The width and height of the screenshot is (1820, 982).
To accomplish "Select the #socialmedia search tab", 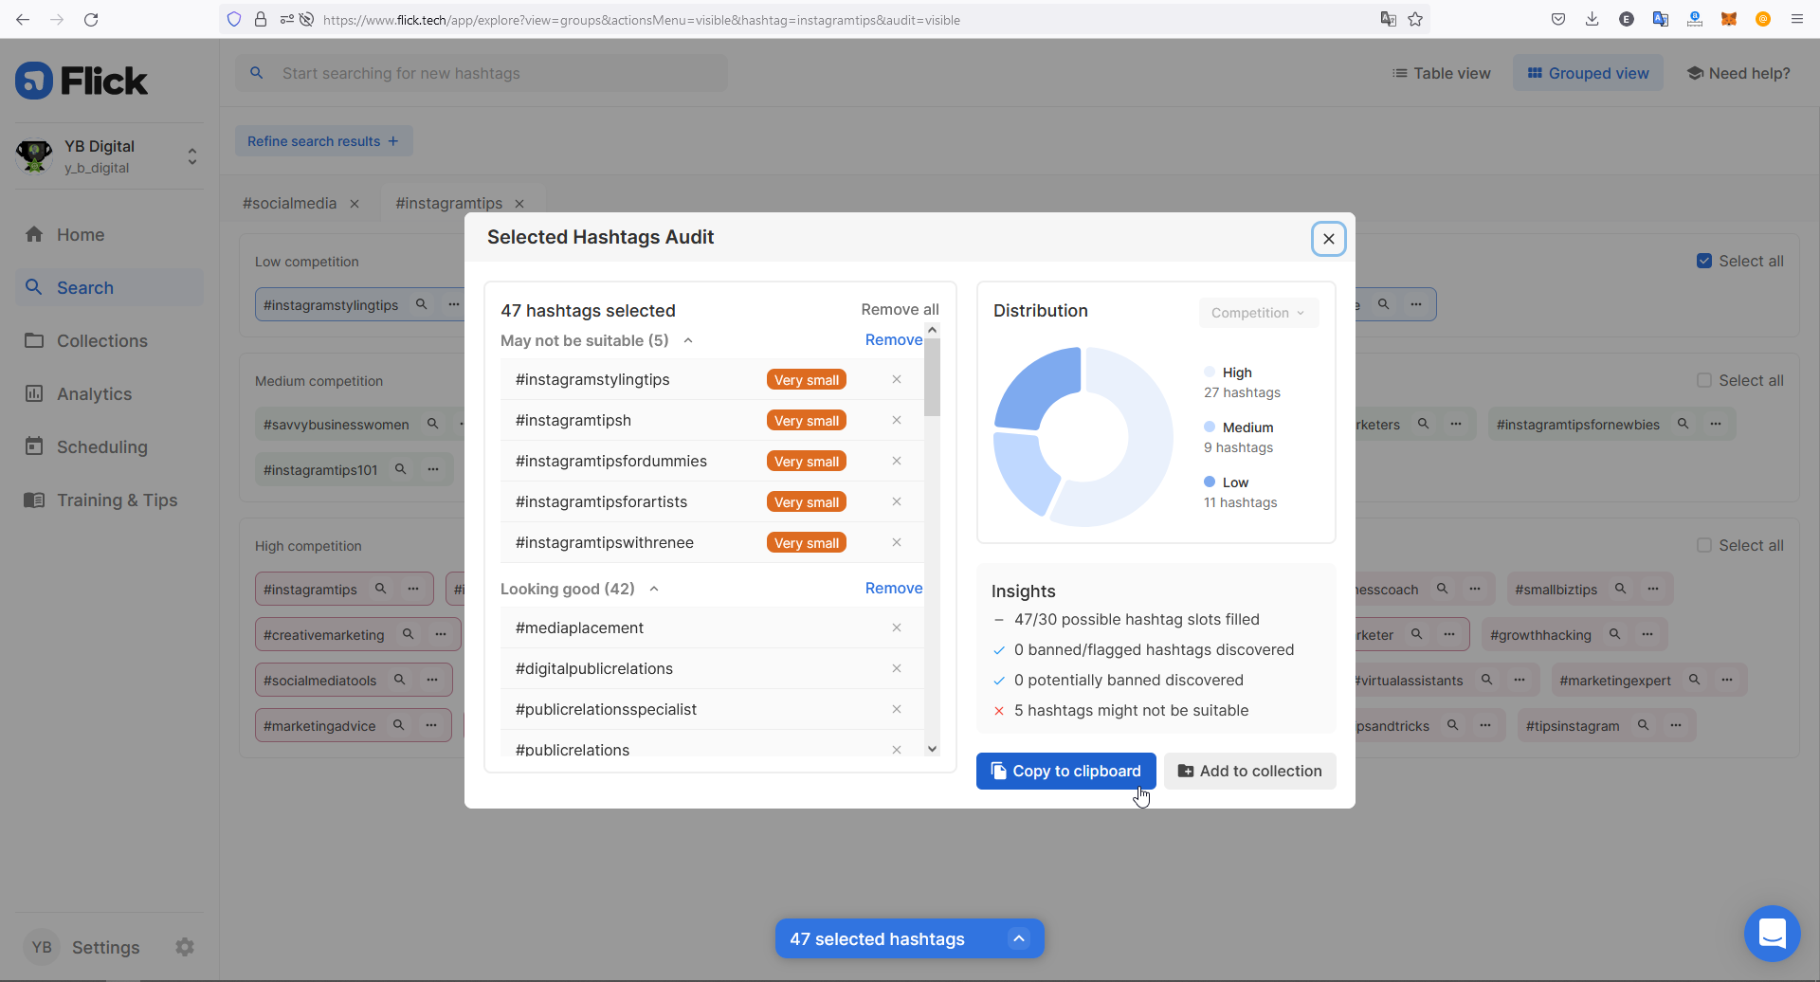I will [289, 203].
